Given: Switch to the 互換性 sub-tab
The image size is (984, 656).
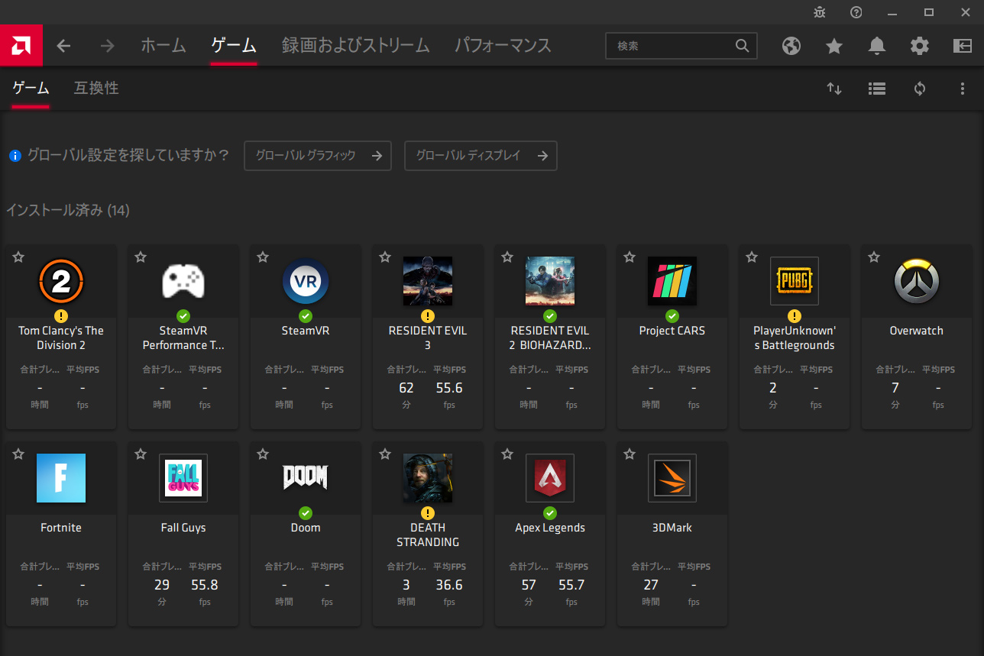Looking at the screenshot, I should (x=96, y=89).
